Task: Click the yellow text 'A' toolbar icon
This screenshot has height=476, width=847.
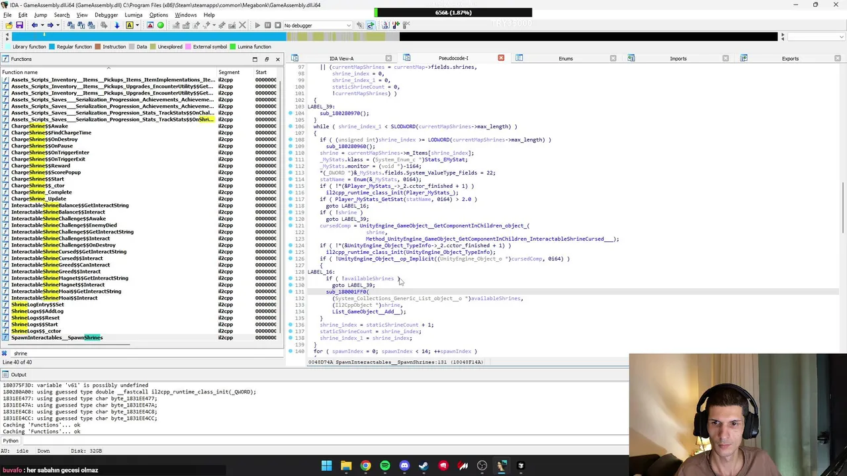Action: pyautogui.click(x=129, y=25)
